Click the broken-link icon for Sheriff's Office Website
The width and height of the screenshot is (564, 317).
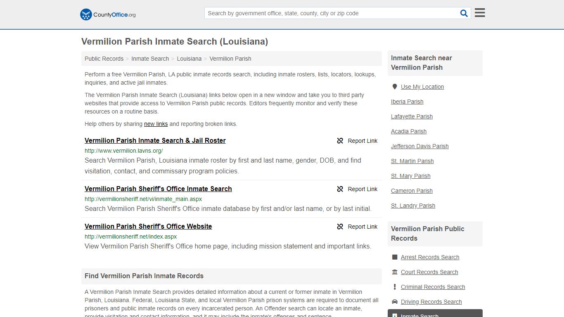(x=340, y=227)
